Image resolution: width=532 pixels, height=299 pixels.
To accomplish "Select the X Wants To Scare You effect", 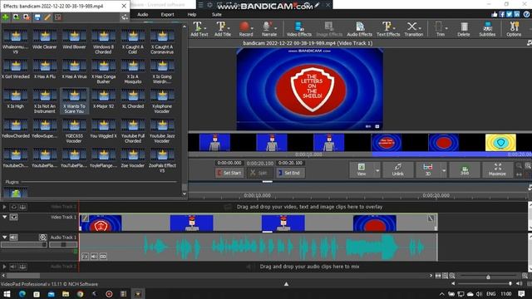I will coord(74,101).
